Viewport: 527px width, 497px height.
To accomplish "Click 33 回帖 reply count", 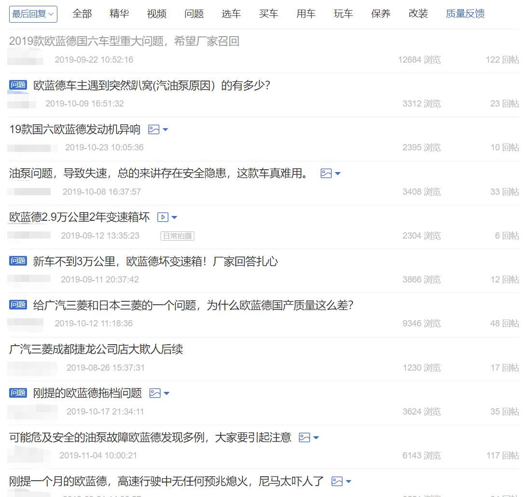I will coord(504,192).
